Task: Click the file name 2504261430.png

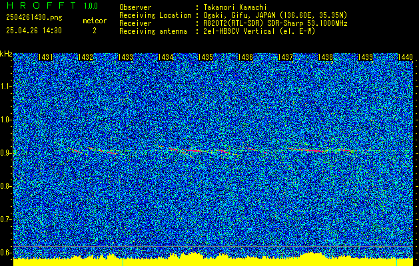Action: pyautogui.click(x=34, y=18)
